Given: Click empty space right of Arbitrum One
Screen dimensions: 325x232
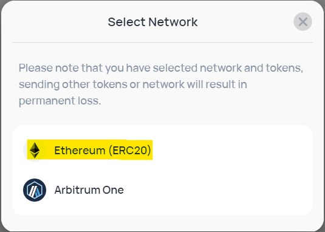Looking at the screenshot, I should click(217, 190).
